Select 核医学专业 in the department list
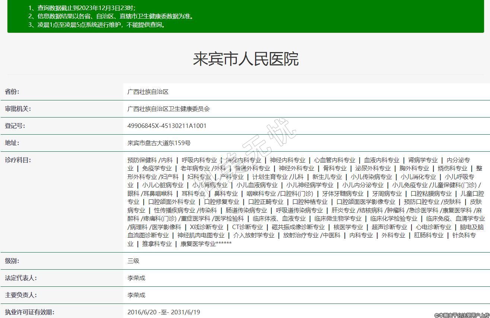Image resolution: width=490 pixels, height=318 pixels. [348, 227]
